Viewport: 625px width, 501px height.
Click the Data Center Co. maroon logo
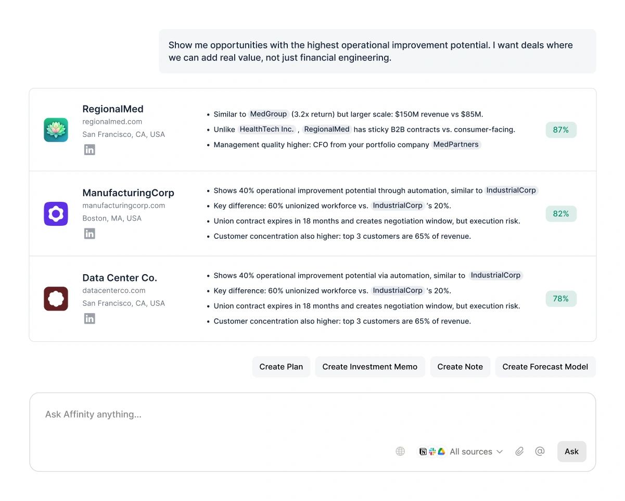point(56,299)
